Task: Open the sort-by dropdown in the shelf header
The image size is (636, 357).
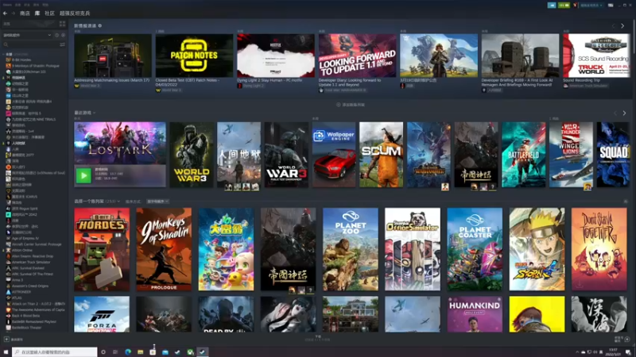Action: pos(157,202)
